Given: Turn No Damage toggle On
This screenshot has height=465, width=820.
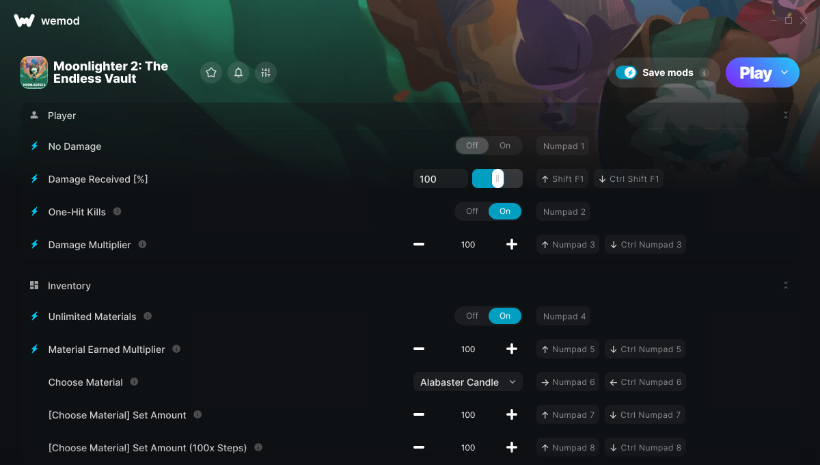Looking at the screenshot, I should [505, 146].
